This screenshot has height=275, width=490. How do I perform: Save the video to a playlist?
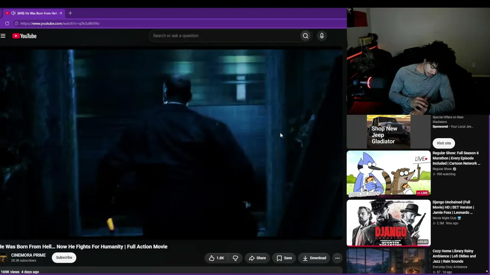pos(284,258)
